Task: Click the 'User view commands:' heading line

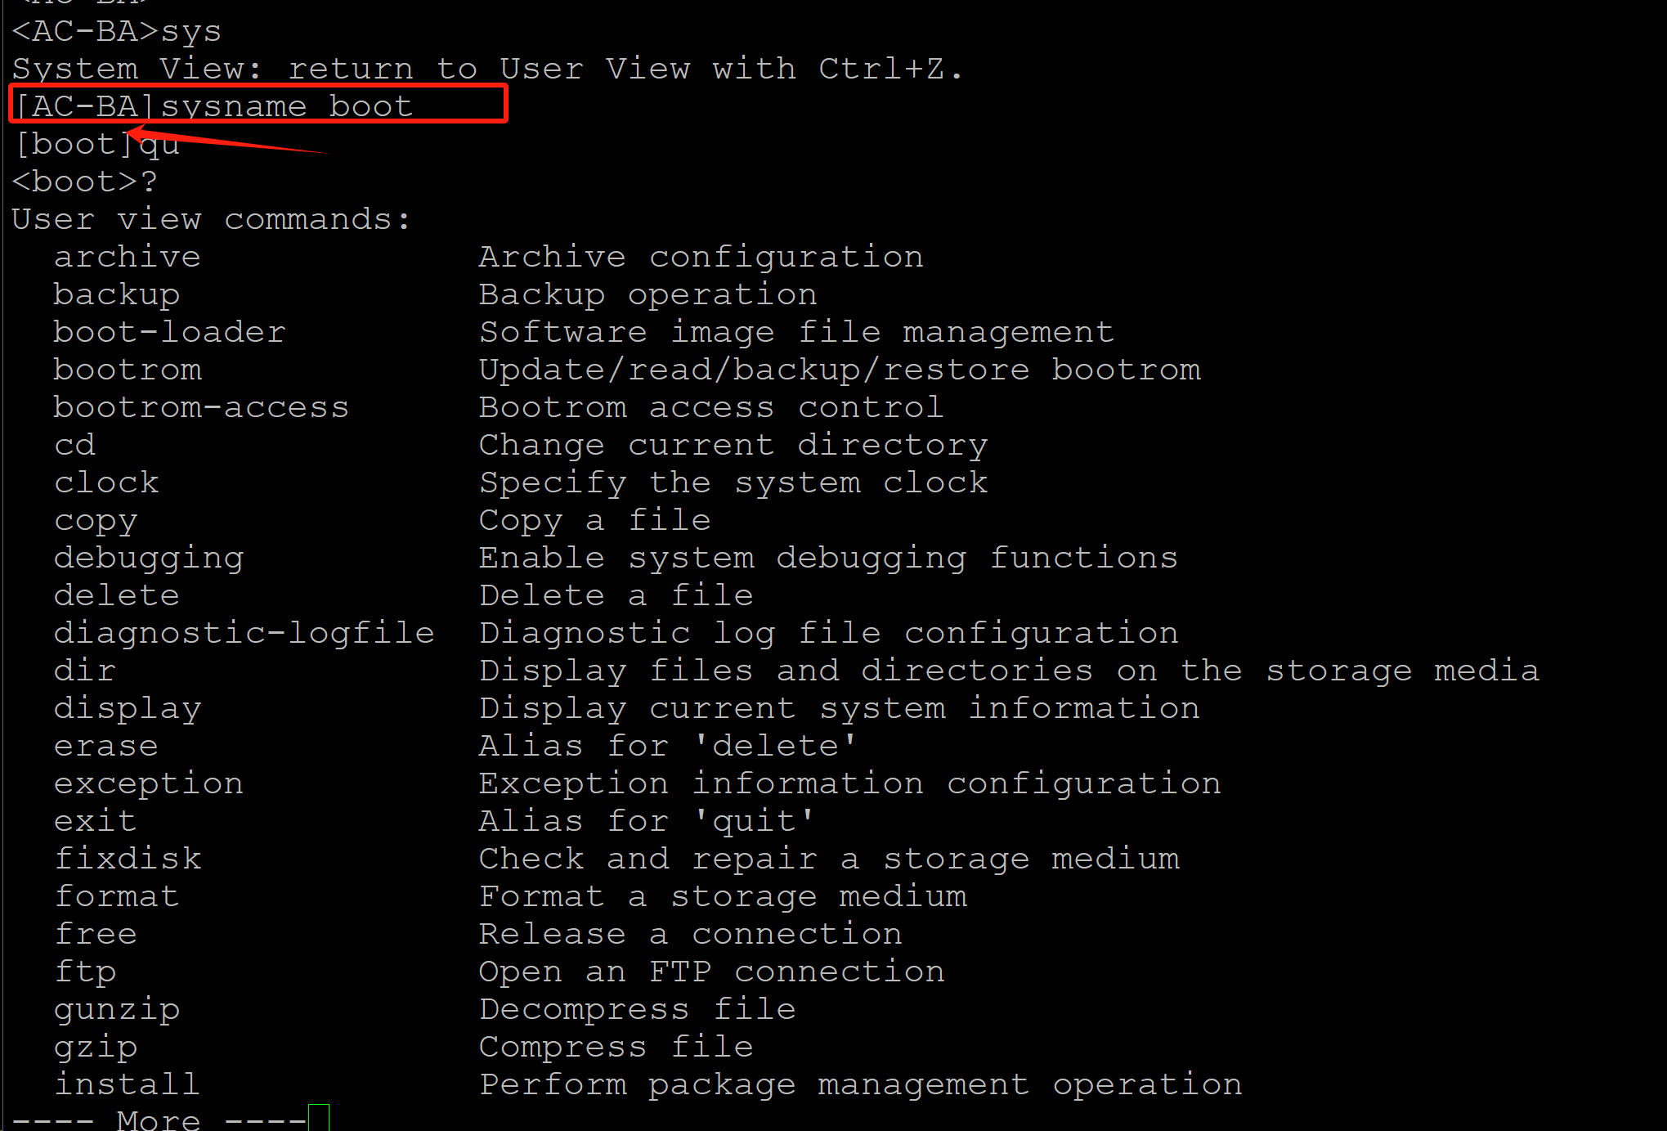Action: (211, 220)
